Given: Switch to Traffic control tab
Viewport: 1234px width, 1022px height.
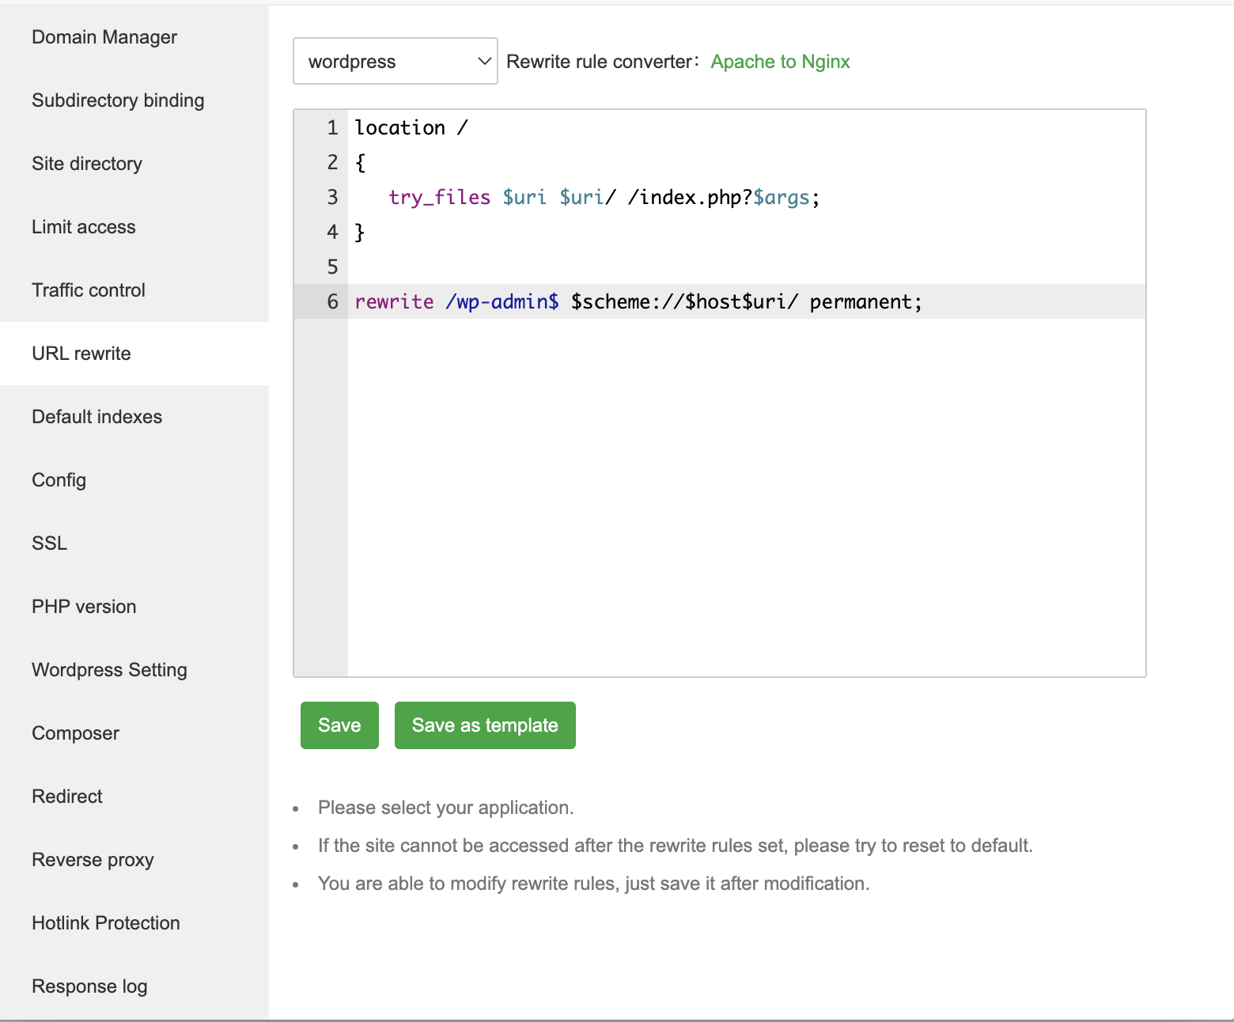Looking at the screenshot, I should [x=89, y=290].
